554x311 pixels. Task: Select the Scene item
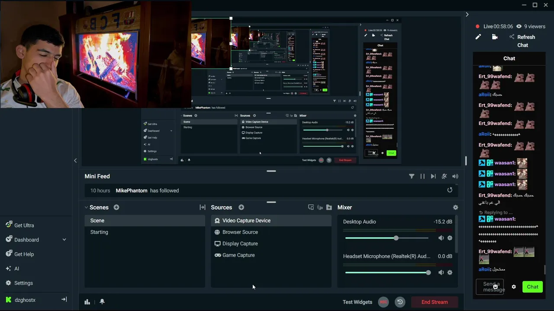145,220
